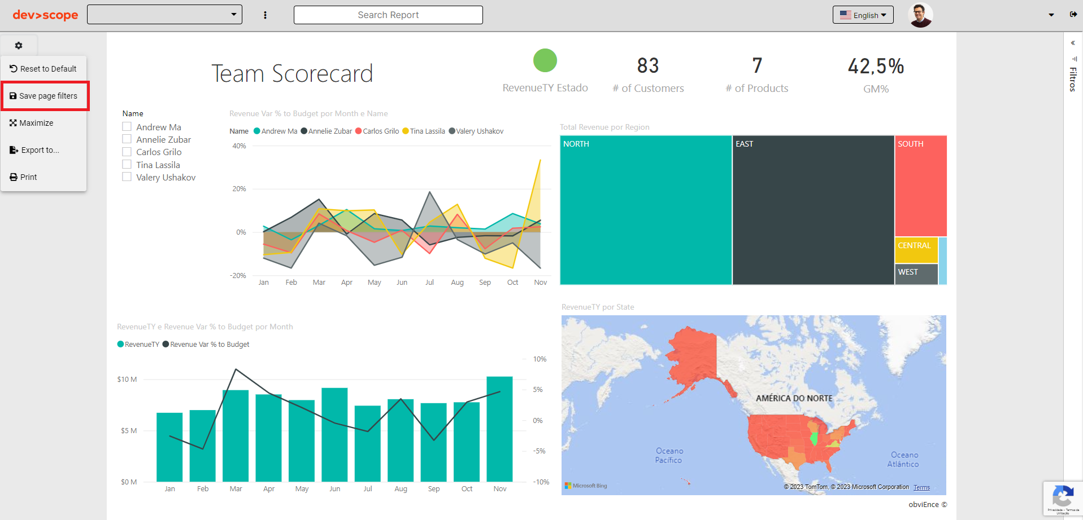The width and height of the screenshot is (1083, 520).
Task: Check the Valery Ushakov checkbox
Action: (x=127, y=177)
